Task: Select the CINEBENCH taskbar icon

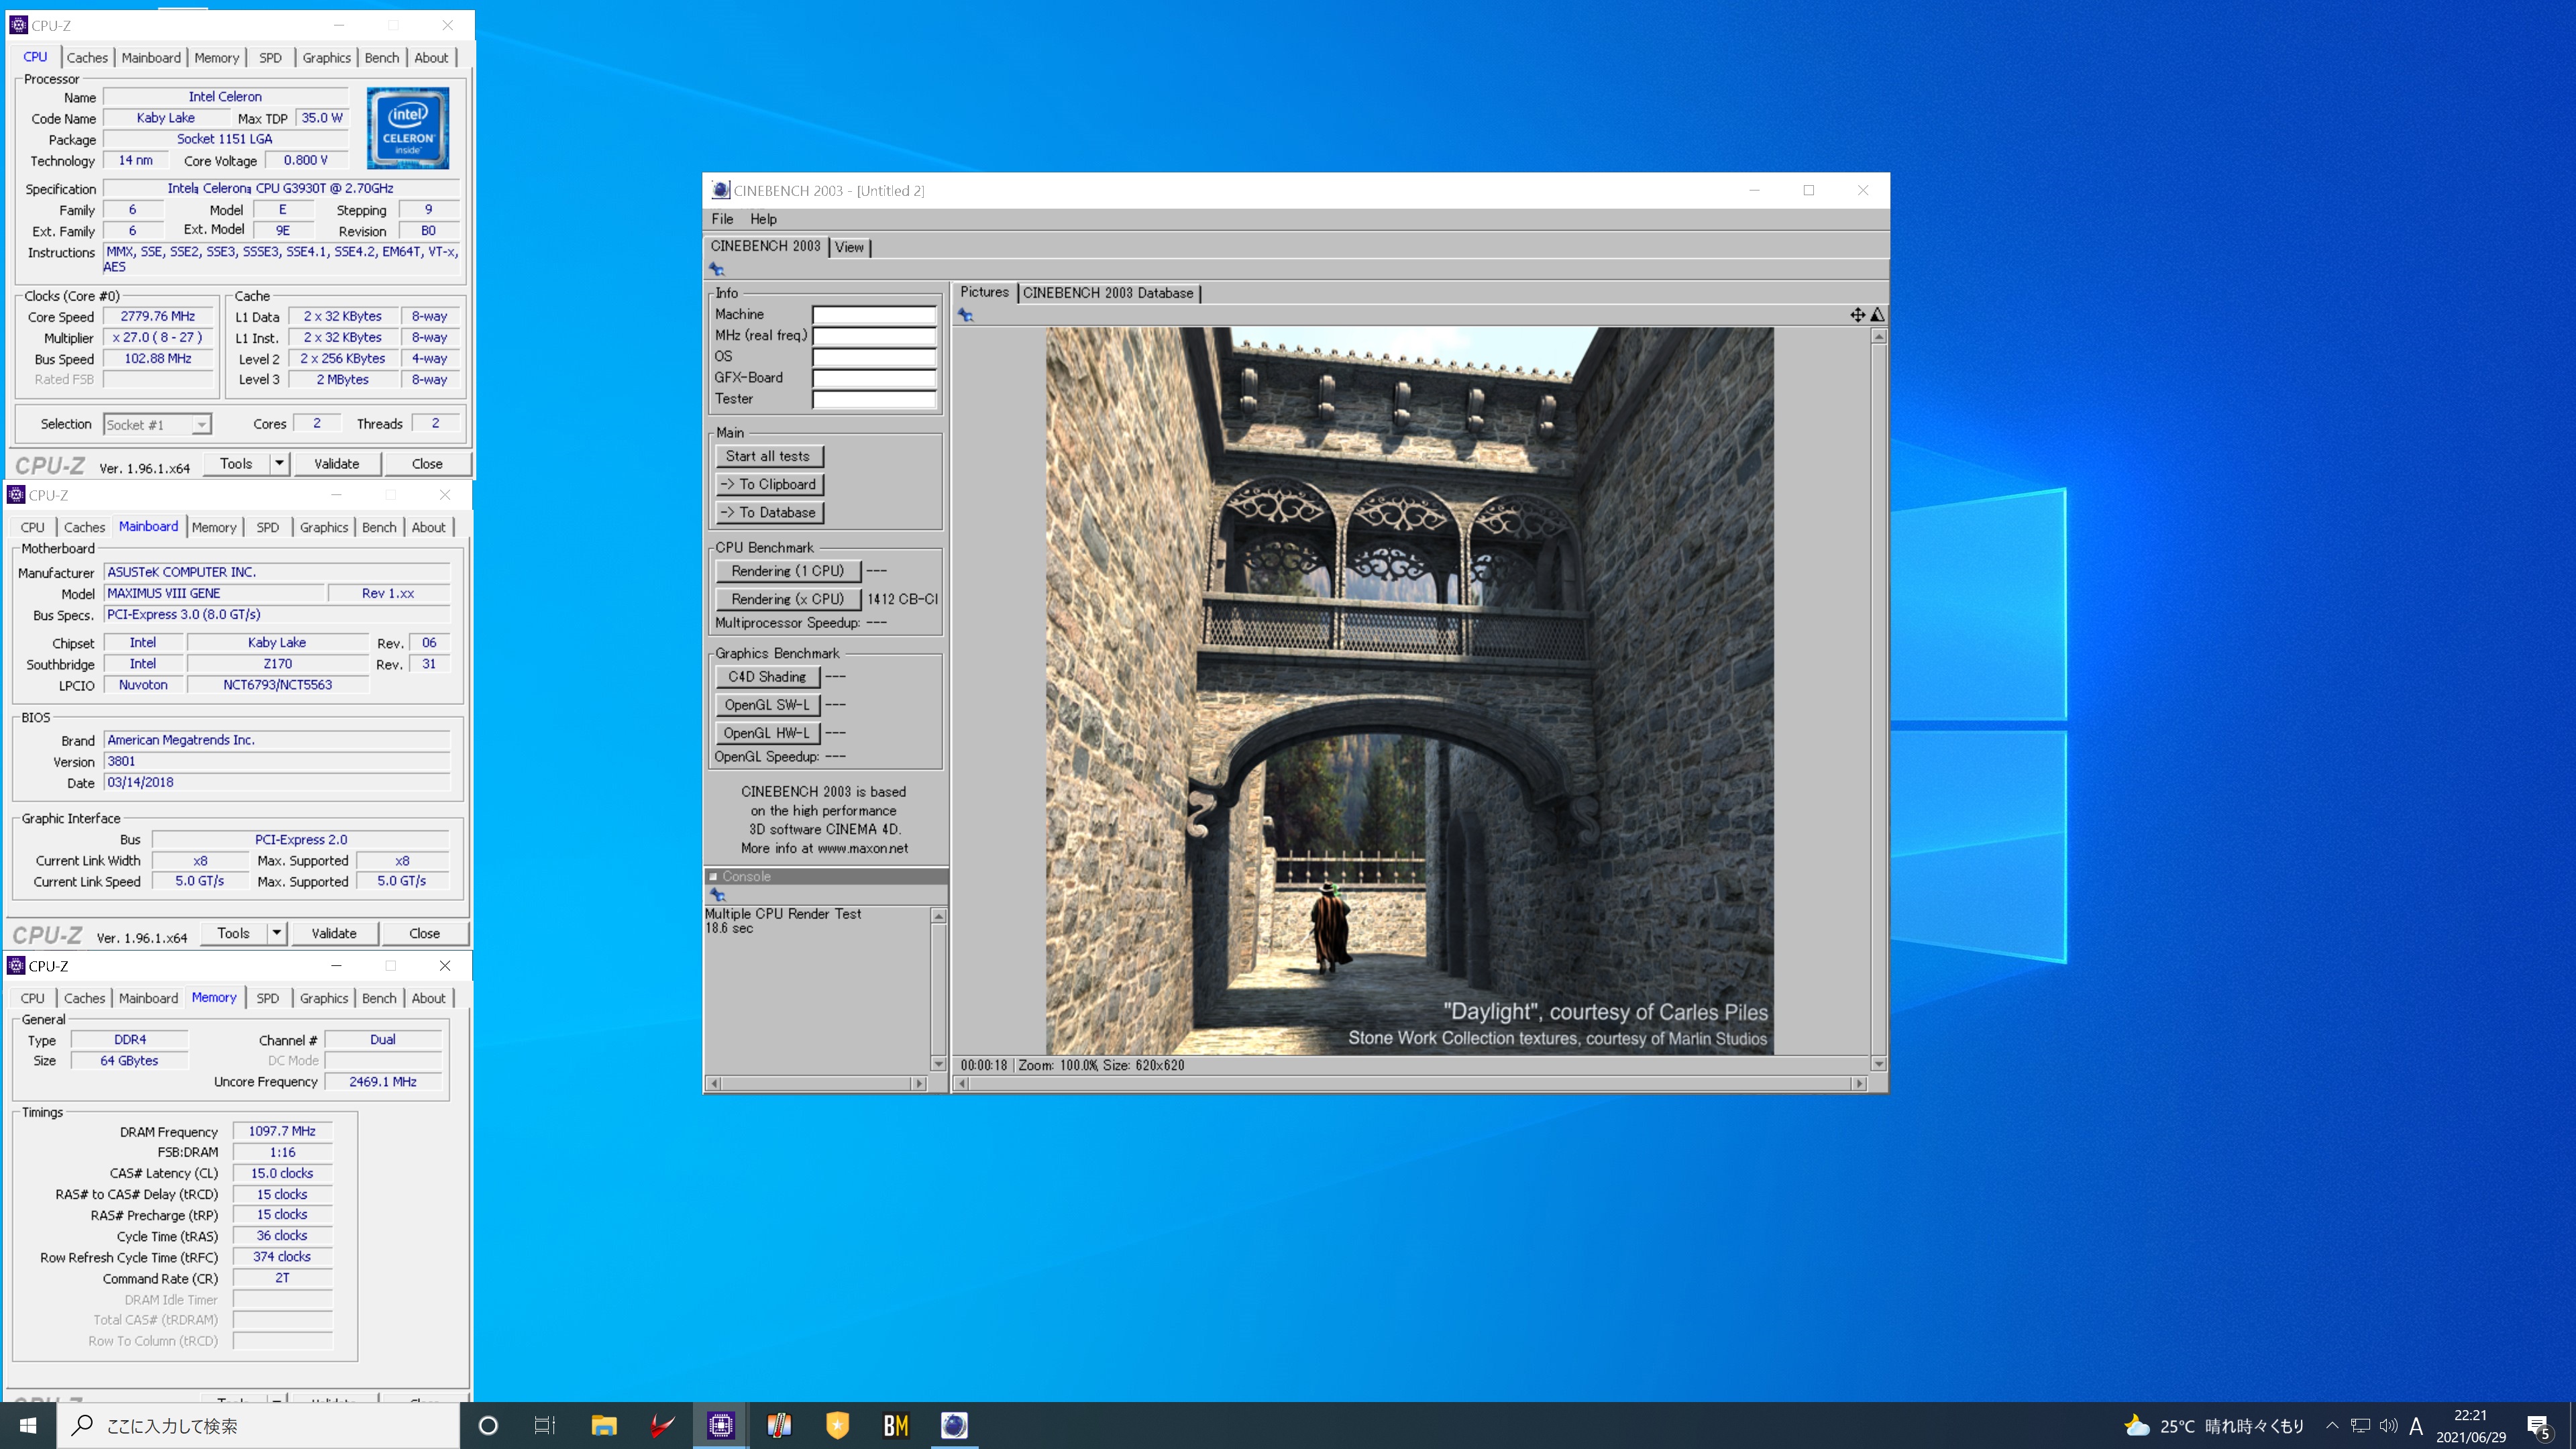Action: tap(954, 1425)
